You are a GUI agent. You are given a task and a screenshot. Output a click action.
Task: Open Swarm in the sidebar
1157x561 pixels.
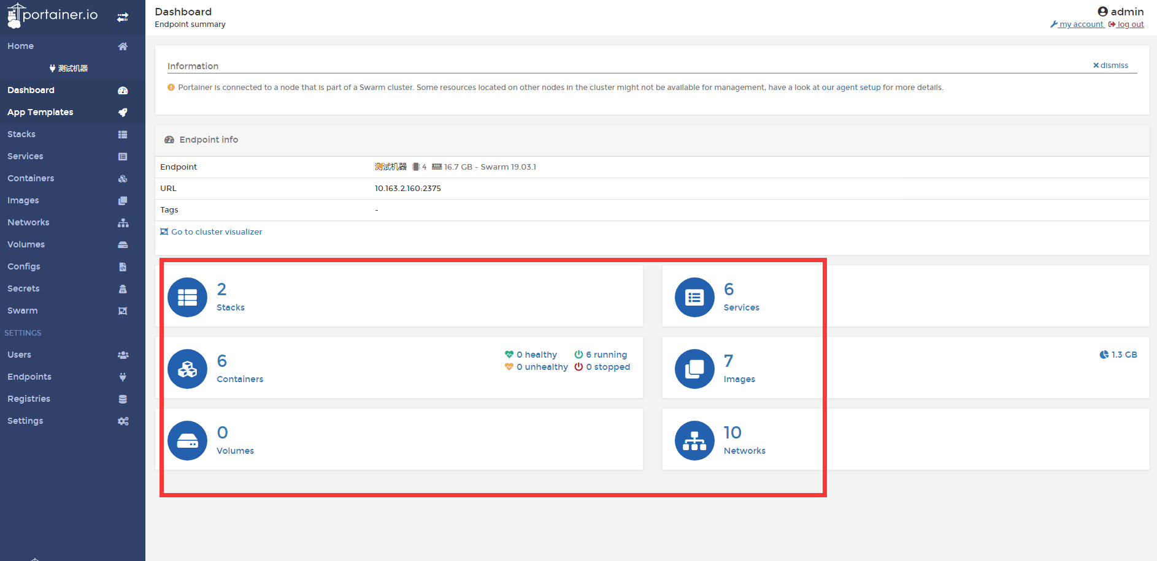[x=72, y=311]
